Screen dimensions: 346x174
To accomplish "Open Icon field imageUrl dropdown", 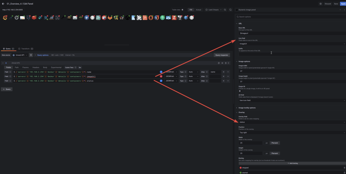I will tap(292, 44).
